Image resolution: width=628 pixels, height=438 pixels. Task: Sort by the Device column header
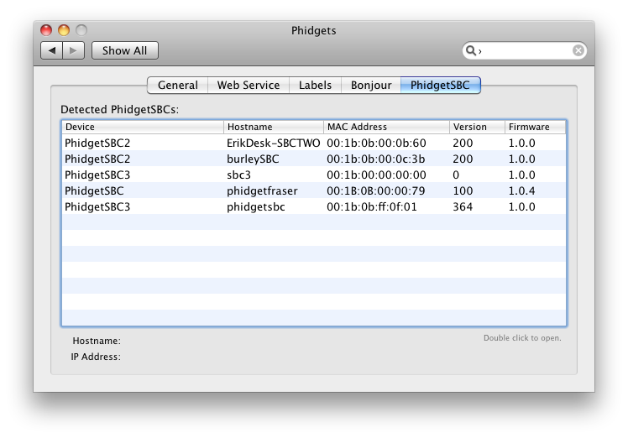click(x=143, y=127)
